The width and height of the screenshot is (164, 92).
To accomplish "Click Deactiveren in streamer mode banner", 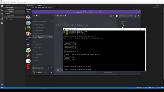I will pyautogui.click(x=101, y=12).
